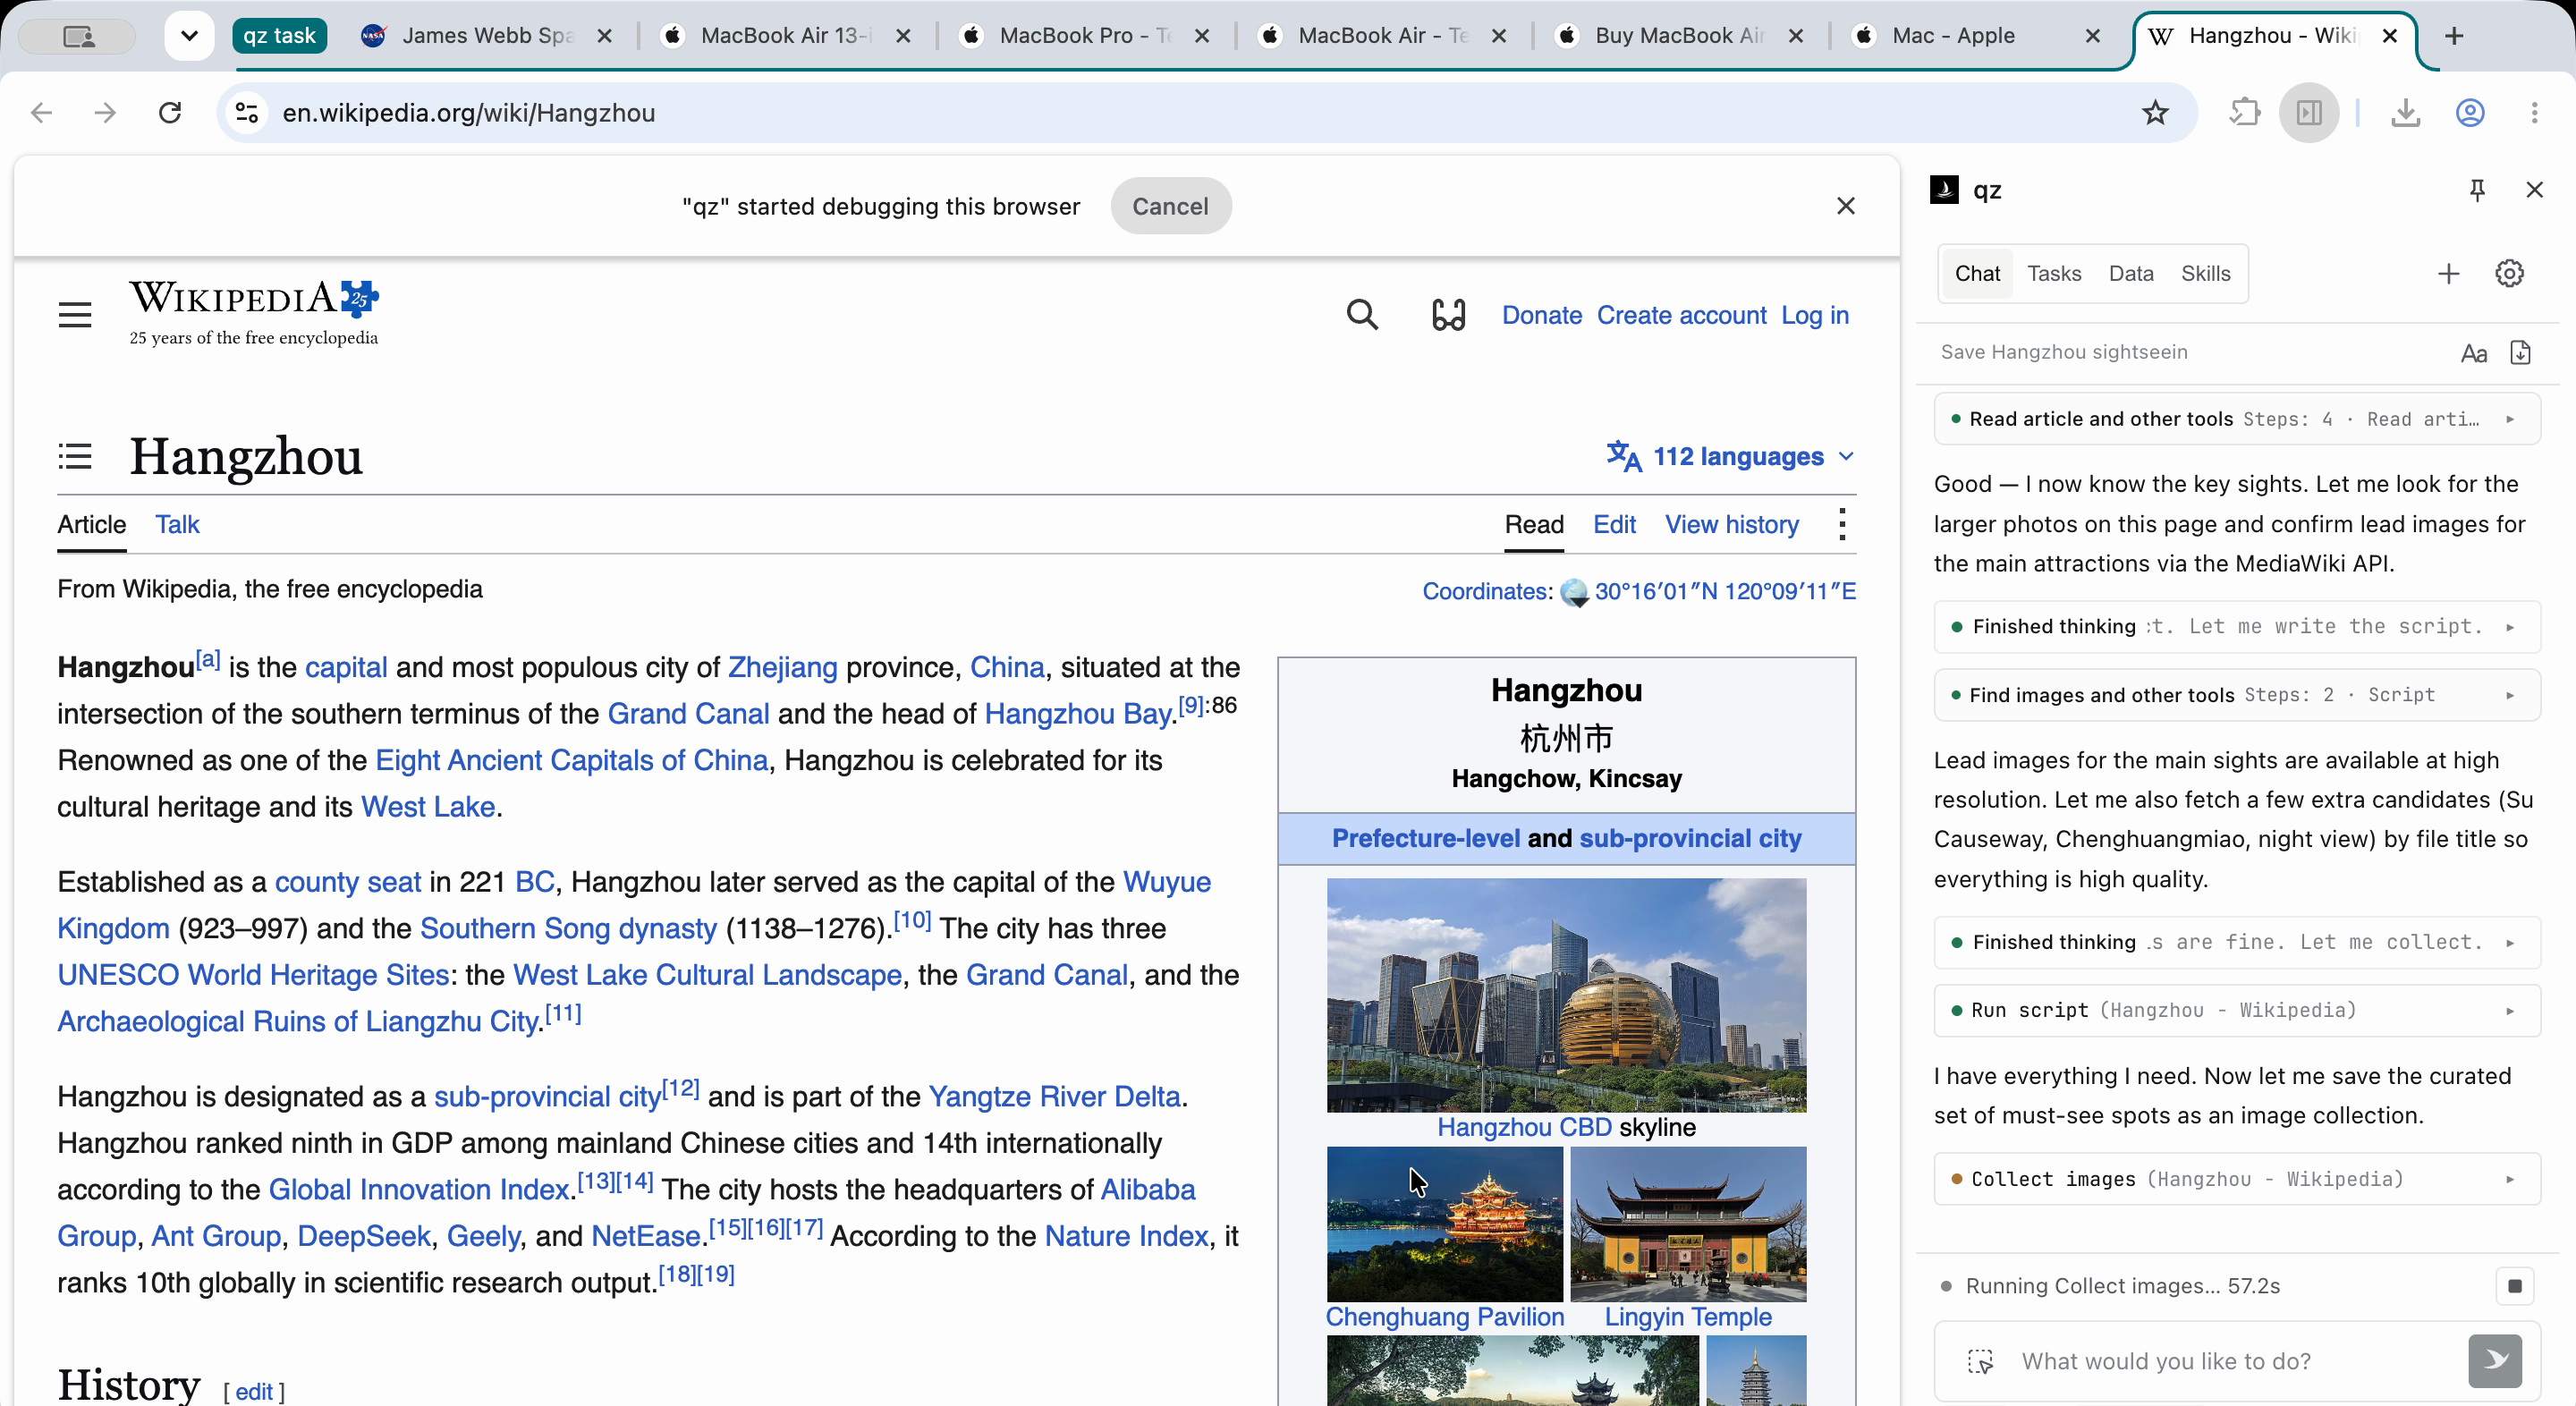Stop the running Collect images task
The width and height of the screenshot is (2576, 1406).
tap(2515, 1286)
